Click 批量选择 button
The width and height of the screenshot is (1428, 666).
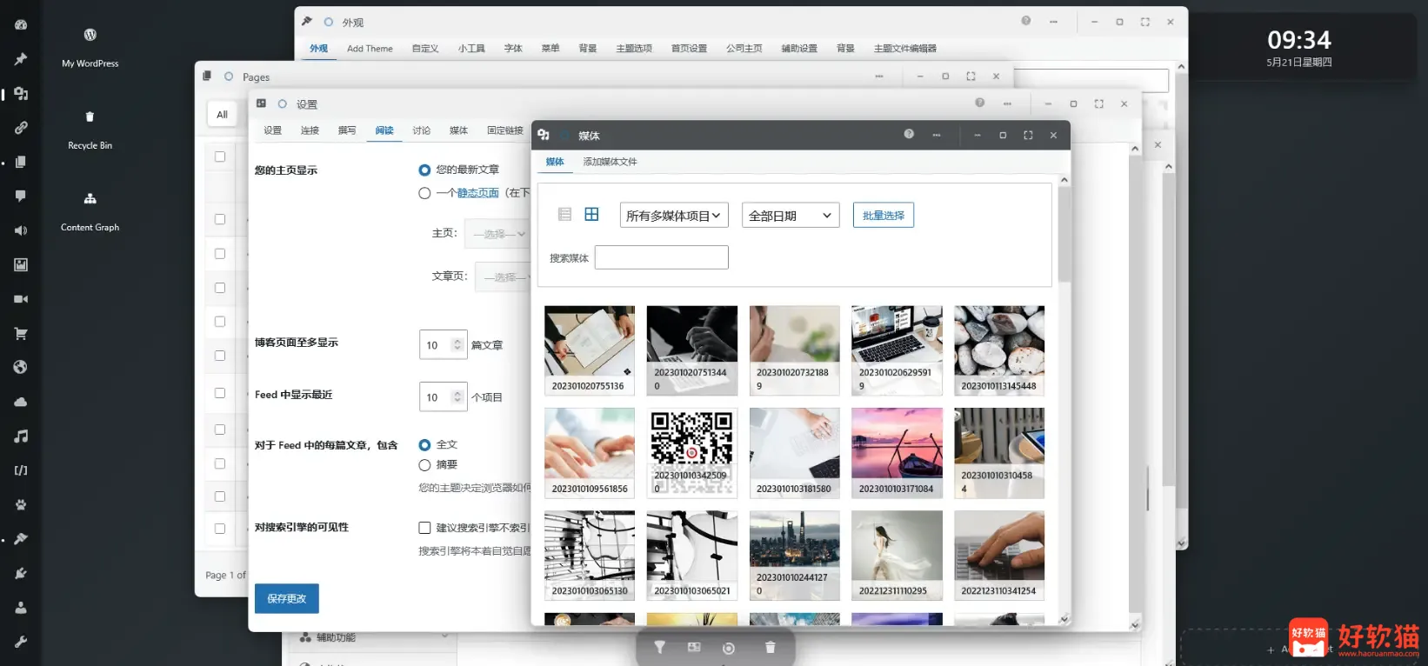pyautogui.click(x=884, y=216)
